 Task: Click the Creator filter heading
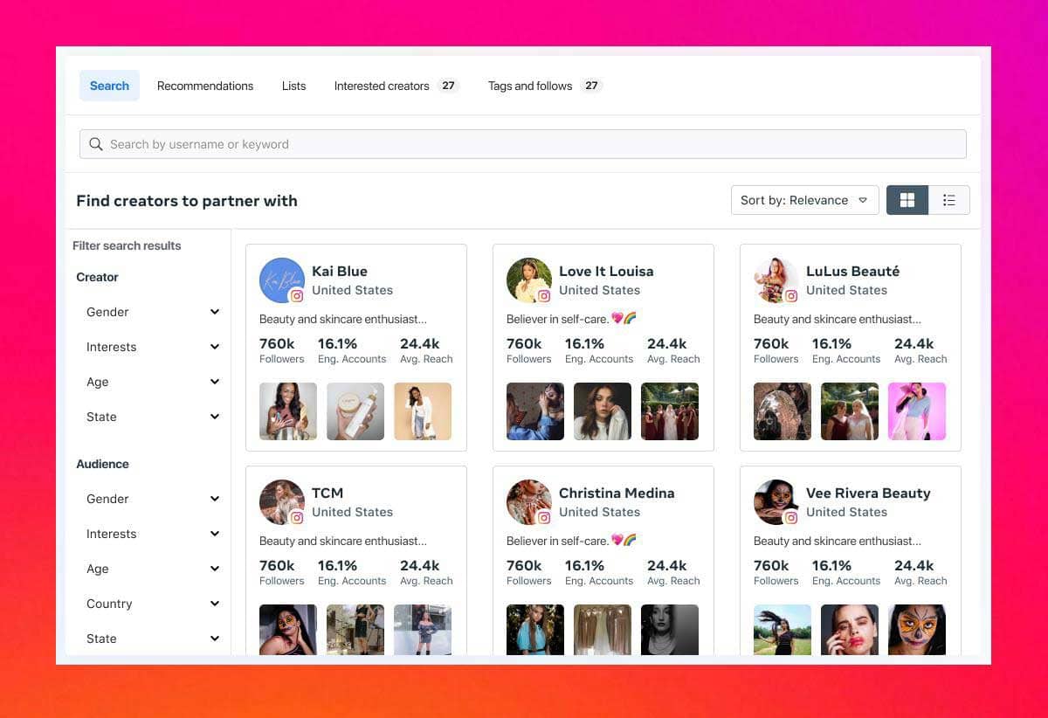click(97, 277)
